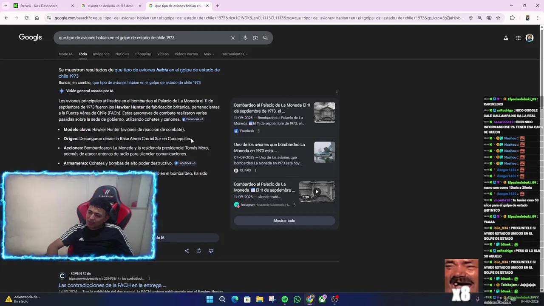Open the Search Labs flask icon

(x=506, y=38)
